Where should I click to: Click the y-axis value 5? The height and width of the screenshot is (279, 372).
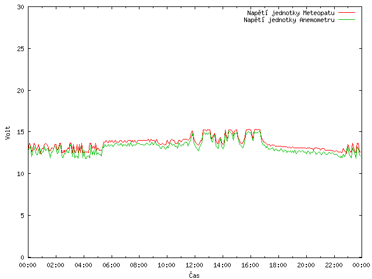tap(22, 216)
